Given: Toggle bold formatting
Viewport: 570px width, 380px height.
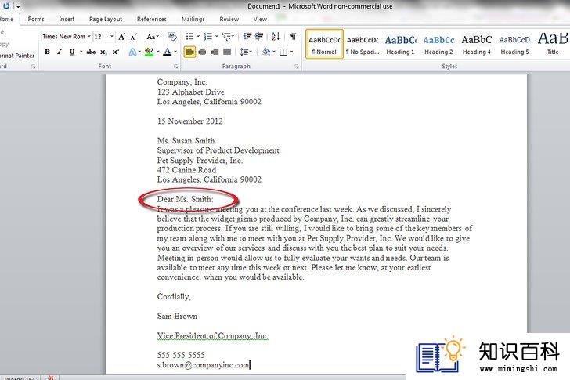Looking at the screenshot, I should click(x=47, y=52).
